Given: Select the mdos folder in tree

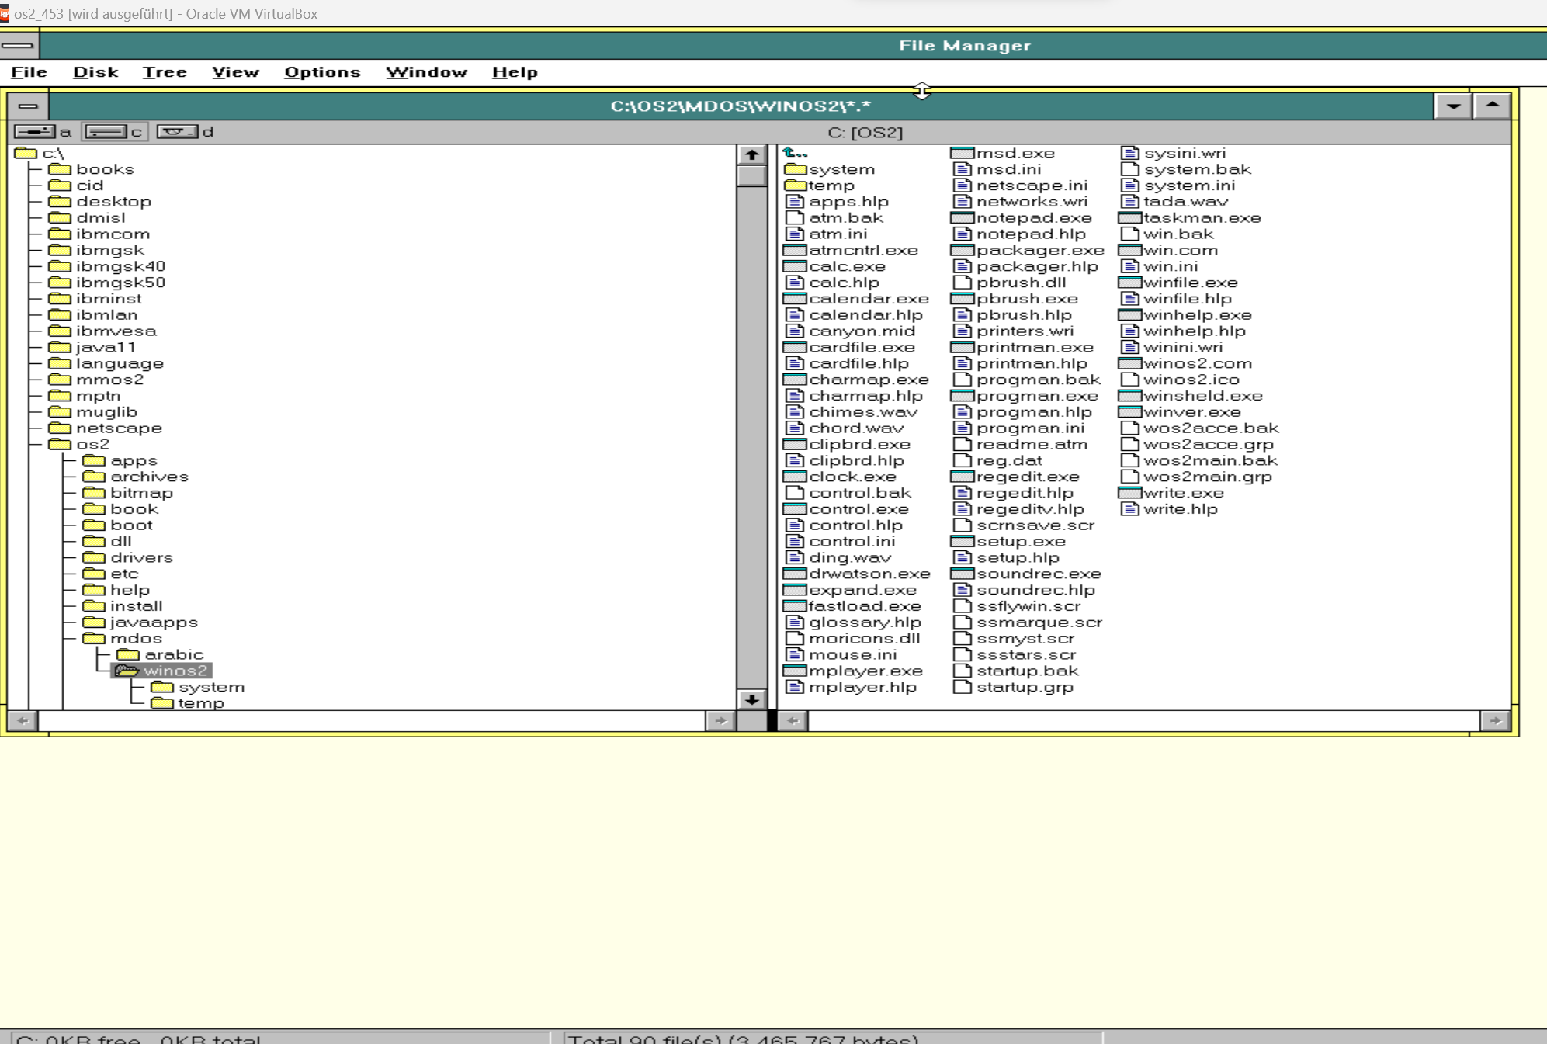Looking at the screenshot, I should [123, 638].
